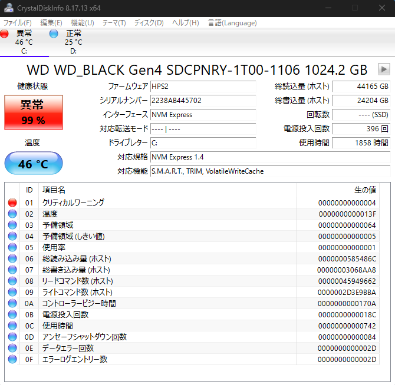Click status icon for 電源投入回数 row (ID 0B)
The width and height of the screenshot is (395, 385).
point(12,314)
